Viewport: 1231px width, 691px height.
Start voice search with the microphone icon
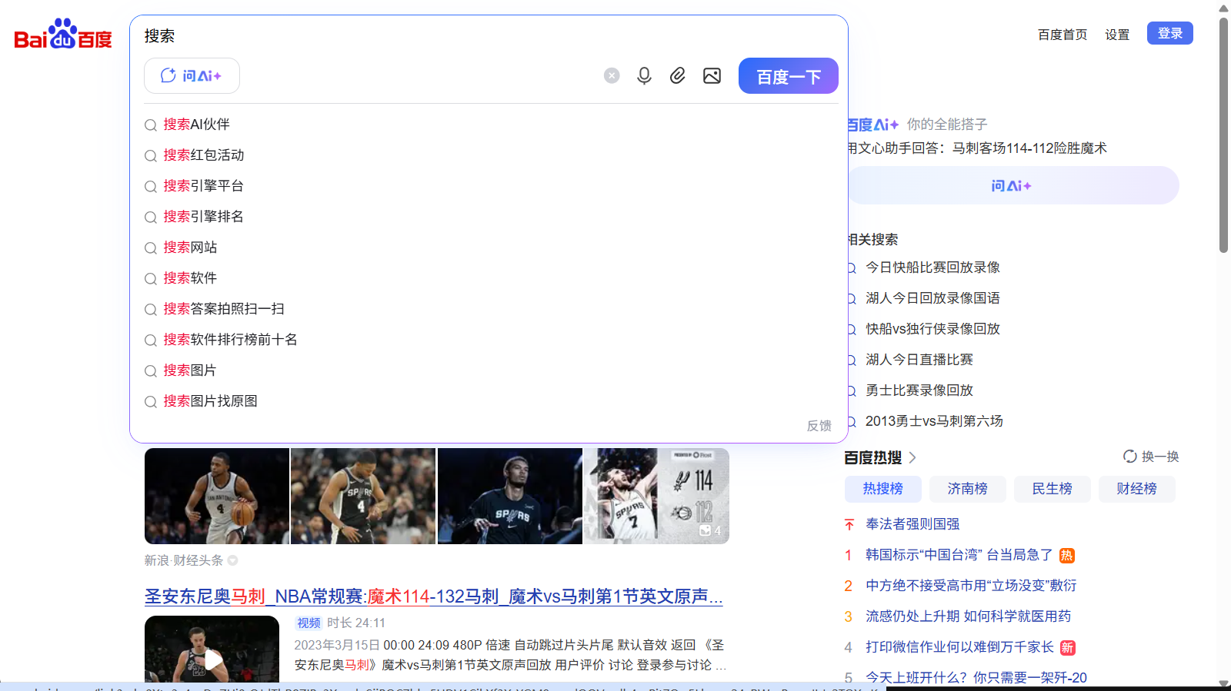tap(644, 75)
